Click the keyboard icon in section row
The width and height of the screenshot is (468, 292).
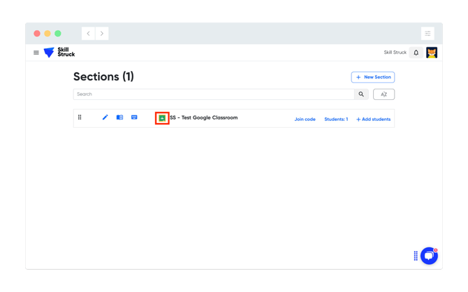(x=134, y=117)
